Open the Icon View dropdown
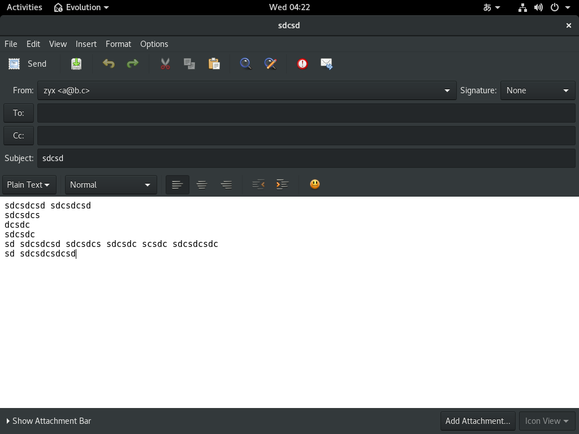This screenshot has height=434, width=579. tap(547, 421)
